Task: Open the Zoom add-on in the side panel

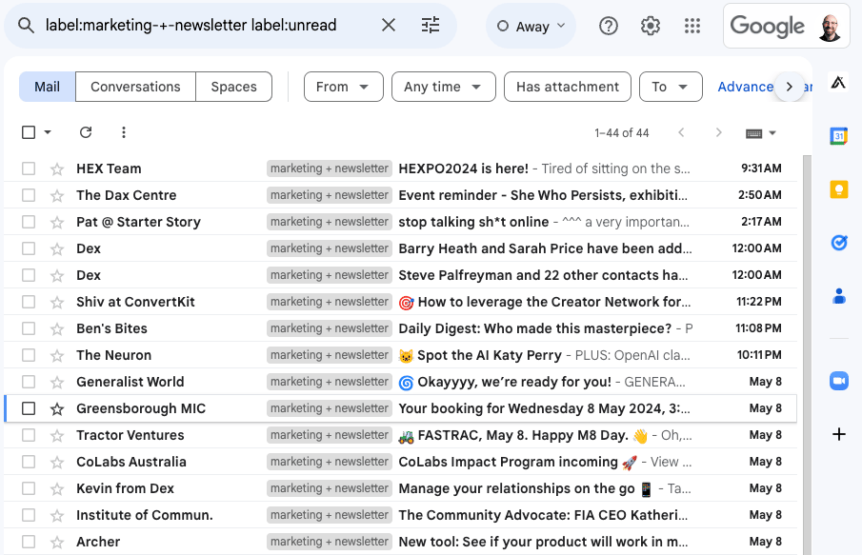Action: [x=839, y=381]
